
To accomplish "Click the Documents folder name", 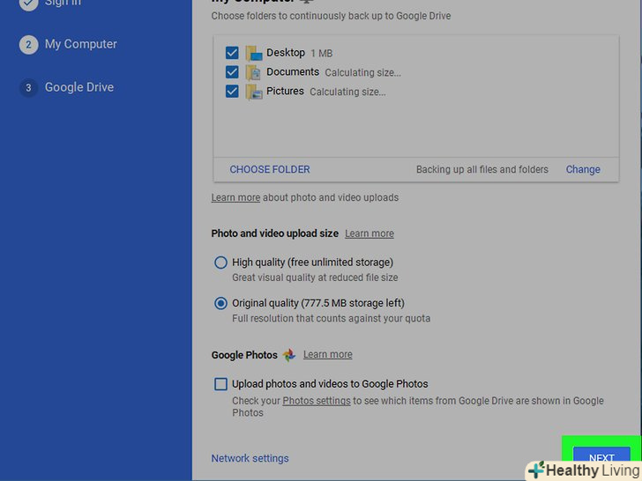I will (x=293, y=72).
